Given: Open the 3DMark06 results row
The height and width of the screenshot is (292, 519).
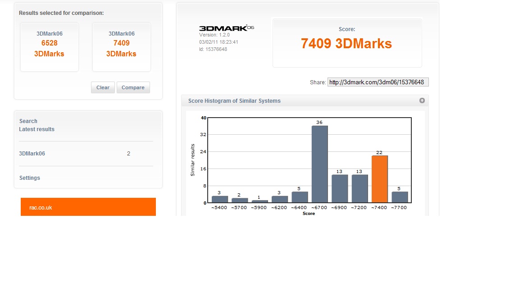Looking at the screenshot, I should click(x=86, y=154).
